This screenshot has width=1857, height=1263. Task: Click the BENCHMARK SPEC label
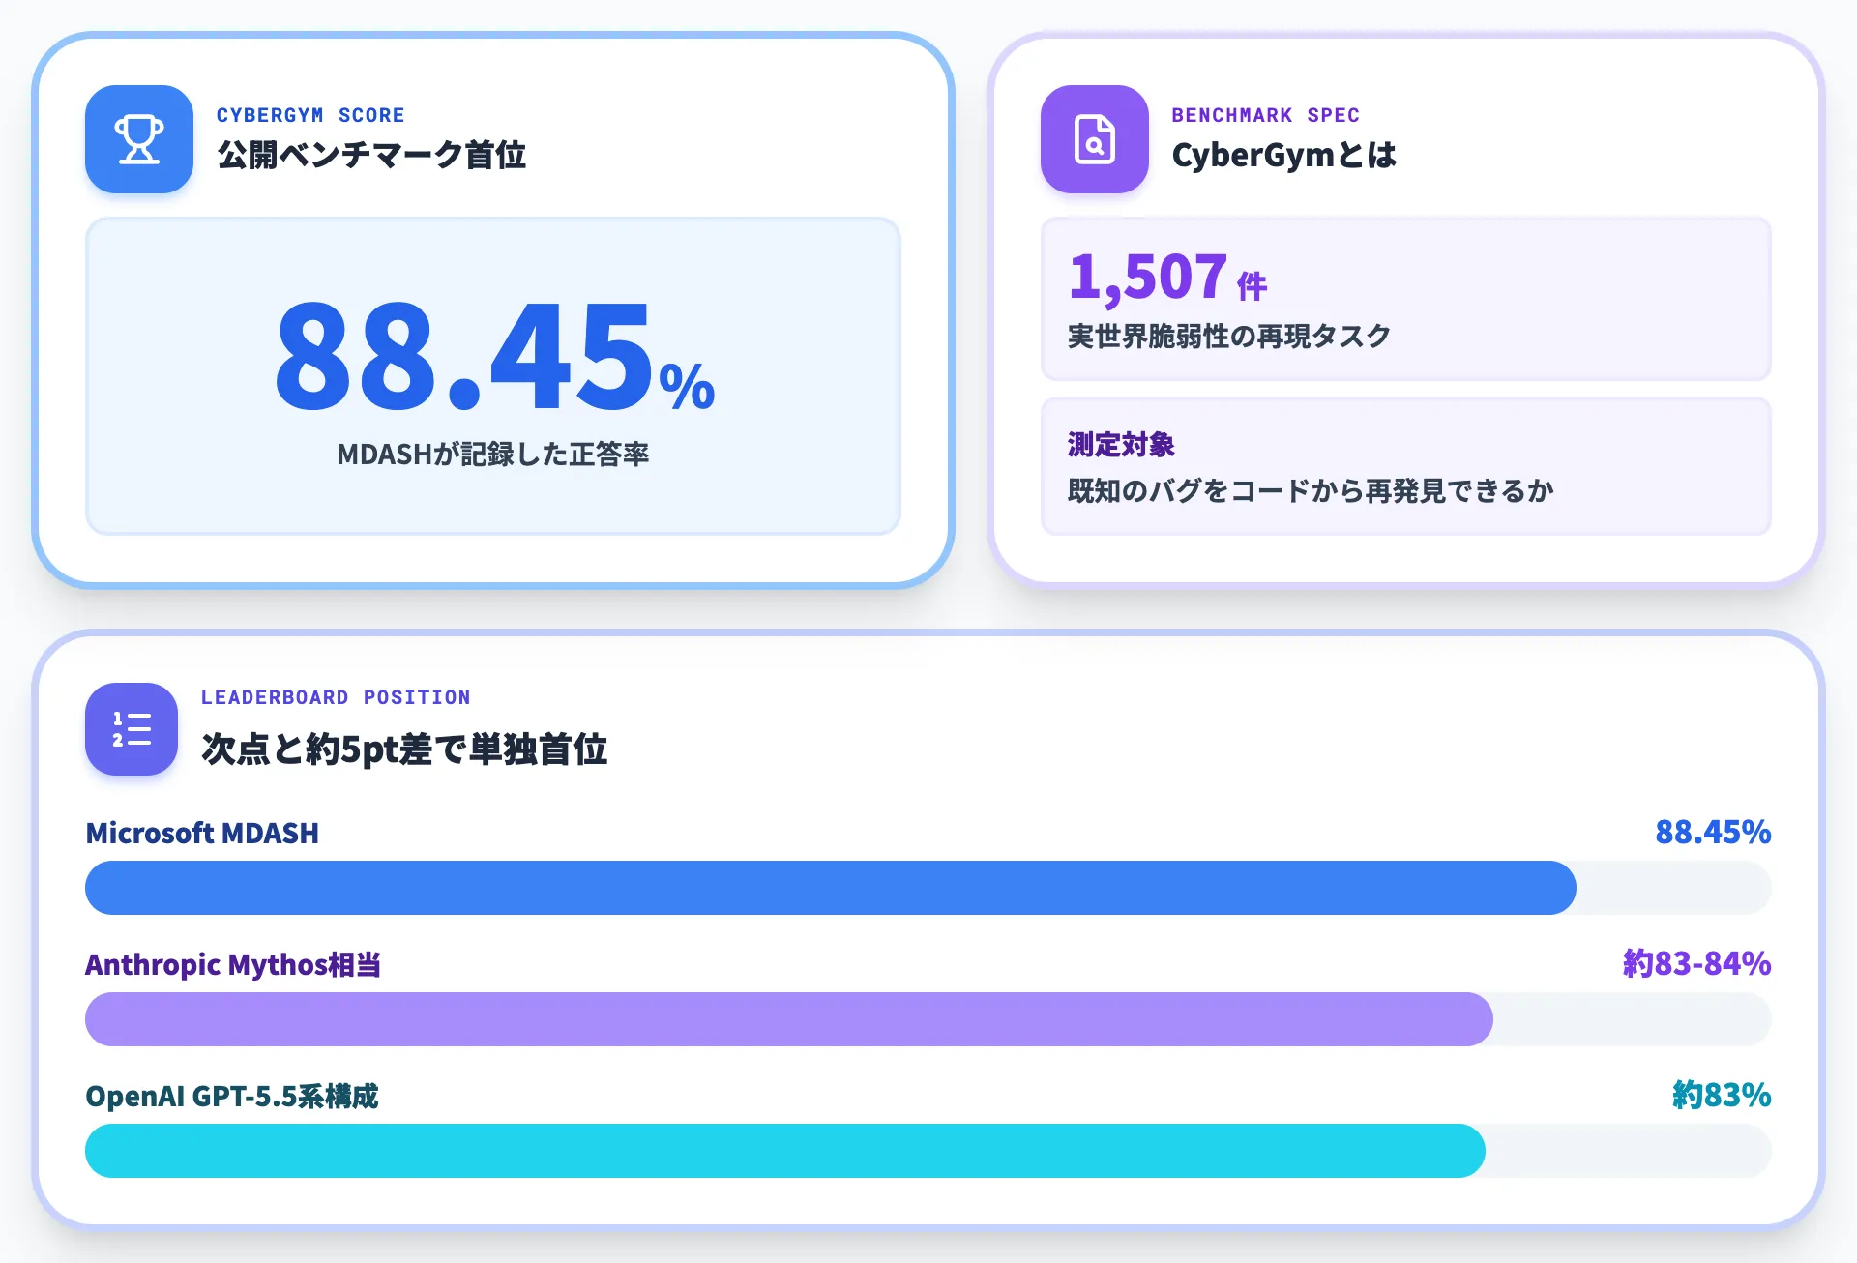point(1266,115)
